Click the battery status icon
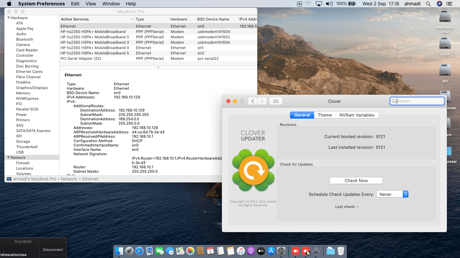The image size is (460, 258). coord(352,4)
